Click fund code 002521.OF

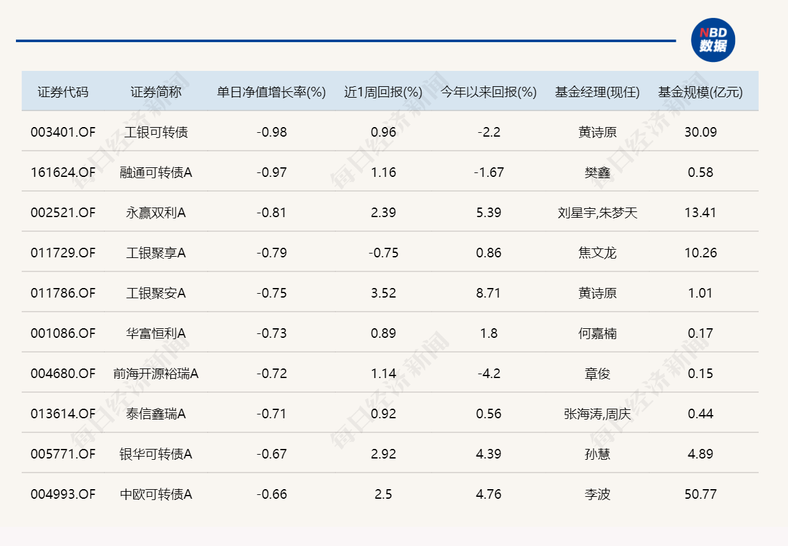point(63,213)
